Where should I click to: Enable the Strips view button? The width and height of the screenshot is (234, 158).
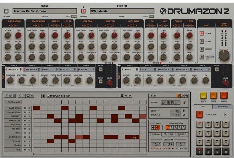point(202,41)
